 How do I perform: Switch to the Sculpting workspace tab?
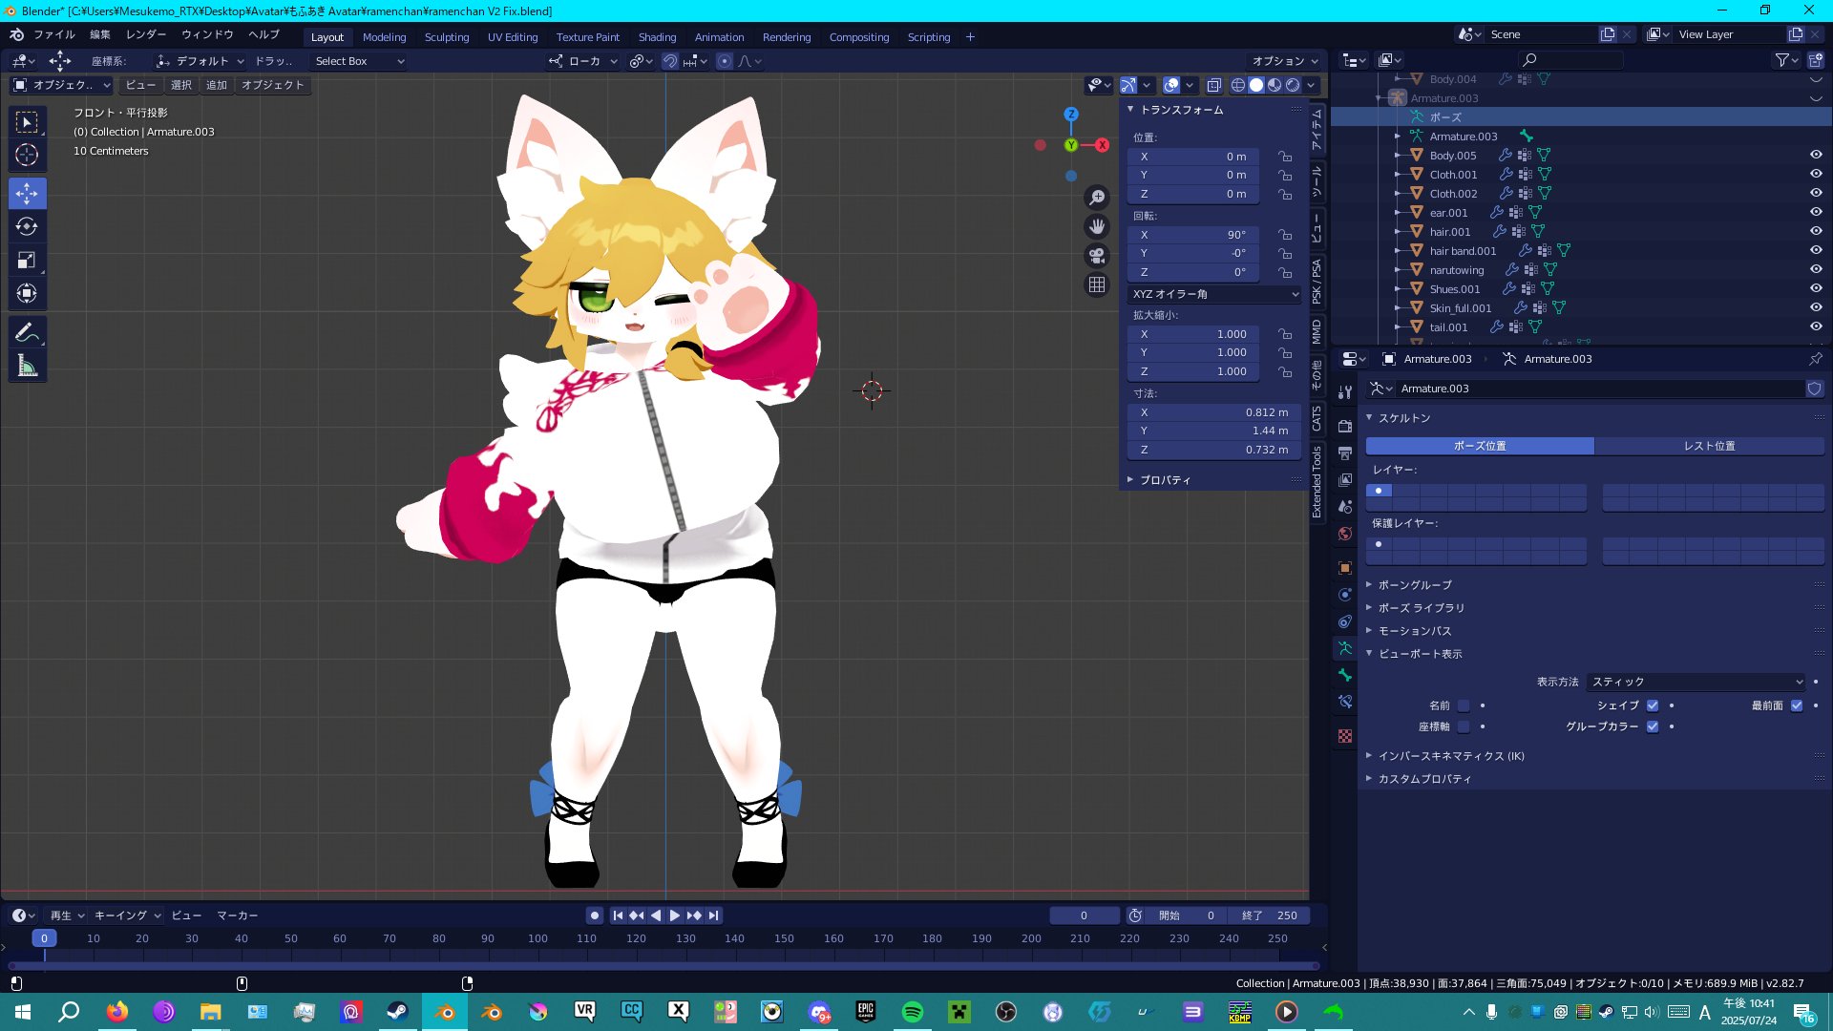coord(447,37)
